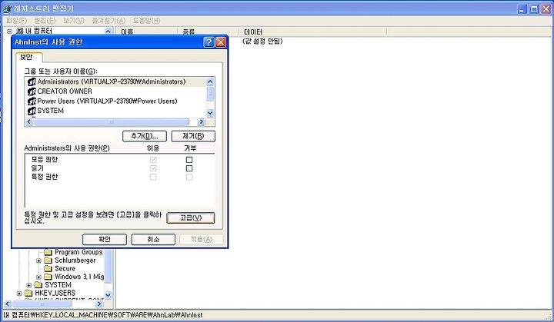Click the Registry Editor title bar icon

pyautogui.click(x=7, y=8)
